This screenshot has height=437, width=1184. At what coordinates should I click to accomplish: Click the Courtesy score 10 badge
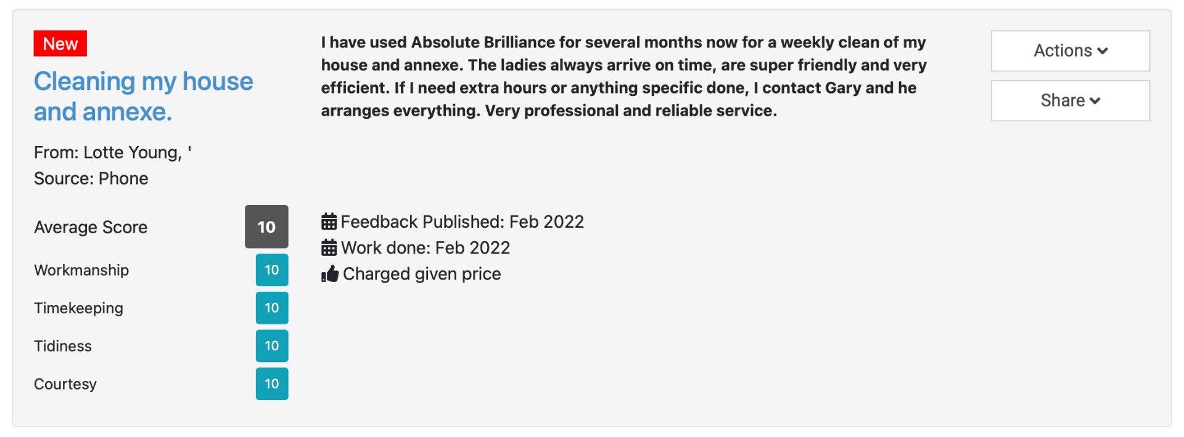pyautogui.click(x=272, y=384)
